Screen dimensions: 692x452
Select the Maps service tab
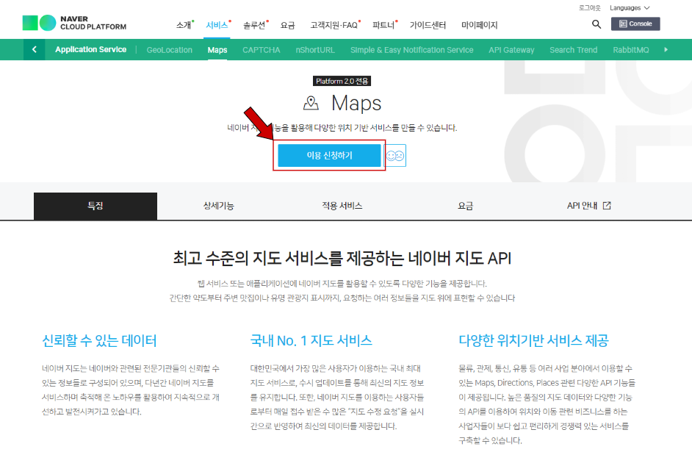[x=217, y=50]
